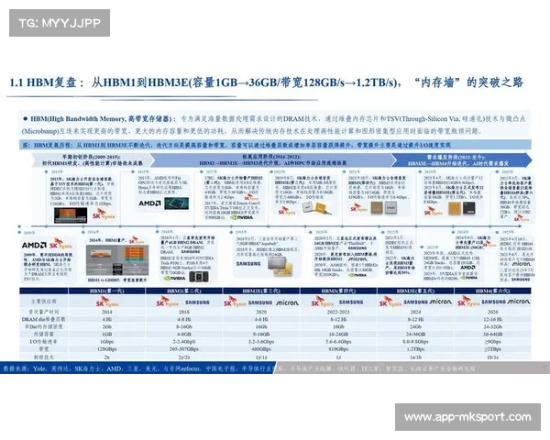Click the SK hynix logo in the 2013 card
Viewport: 550px width, 440px height.
tap(104, 214)
